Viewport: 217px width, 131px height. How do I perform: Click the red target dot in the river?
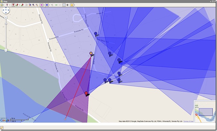coord(65,119)
